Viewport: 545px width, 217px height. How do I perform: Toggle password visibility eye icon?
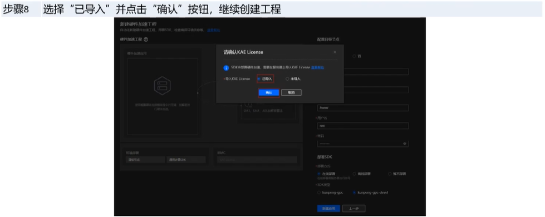click(x=405, y=144)
